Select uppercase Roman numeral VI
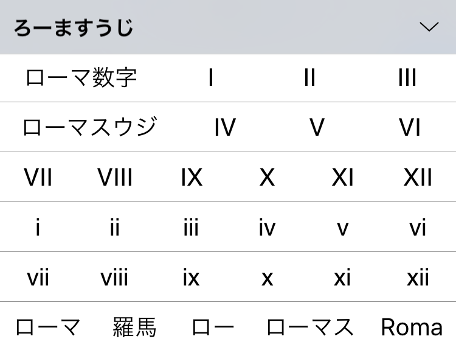456x350 pixels. [410, 128]
